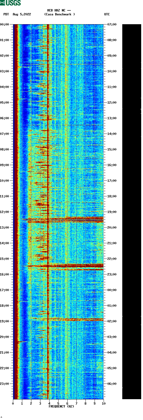Click the USGS logo
143x420 pixels.
coord(10,3)
